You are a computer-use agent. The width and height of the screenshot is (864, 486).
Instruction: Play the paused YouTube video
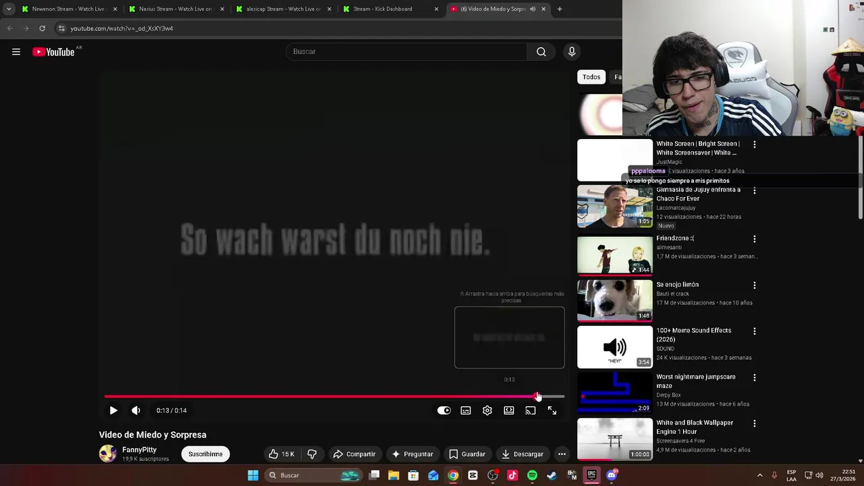coord(113,410)
